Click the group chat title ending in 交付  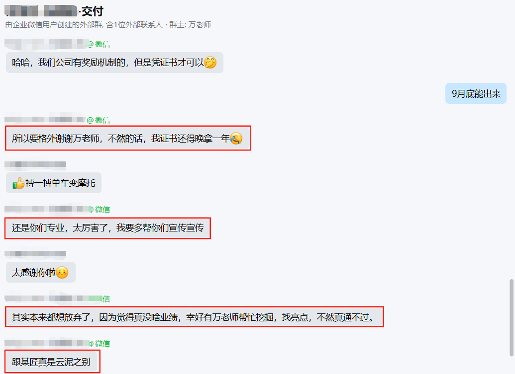pos(54,11)
